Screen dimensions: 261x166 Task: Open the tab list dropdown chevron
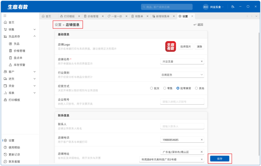pos(256,16)
